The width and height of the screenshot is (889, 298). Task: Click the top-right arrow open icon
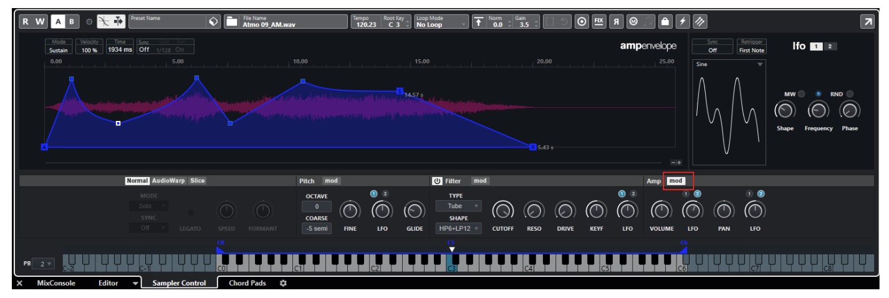pos(867,22)
